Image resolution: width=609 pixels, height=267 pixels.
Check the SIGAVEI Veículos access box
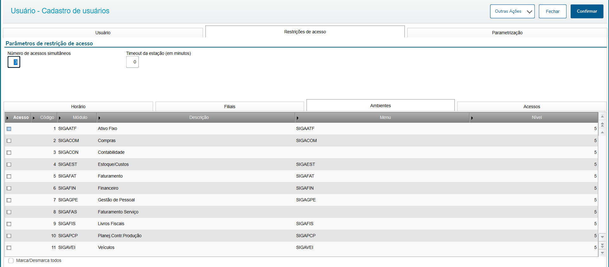(x=9, y=248)
